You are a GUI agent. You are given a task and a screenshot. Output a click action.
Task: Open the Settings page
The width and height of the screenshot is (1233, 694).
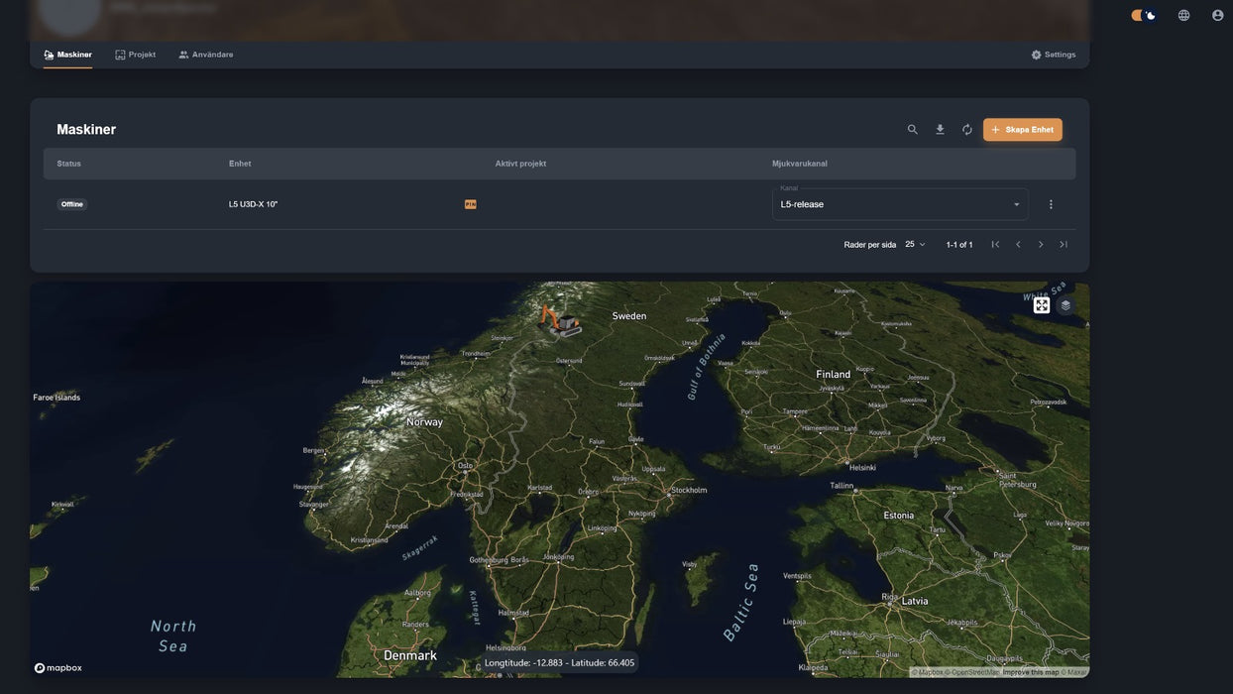point(1053,55)
